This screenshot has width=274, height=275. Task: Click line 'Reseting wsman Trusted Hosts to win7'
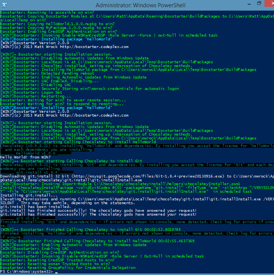click(x=55, y=264)
